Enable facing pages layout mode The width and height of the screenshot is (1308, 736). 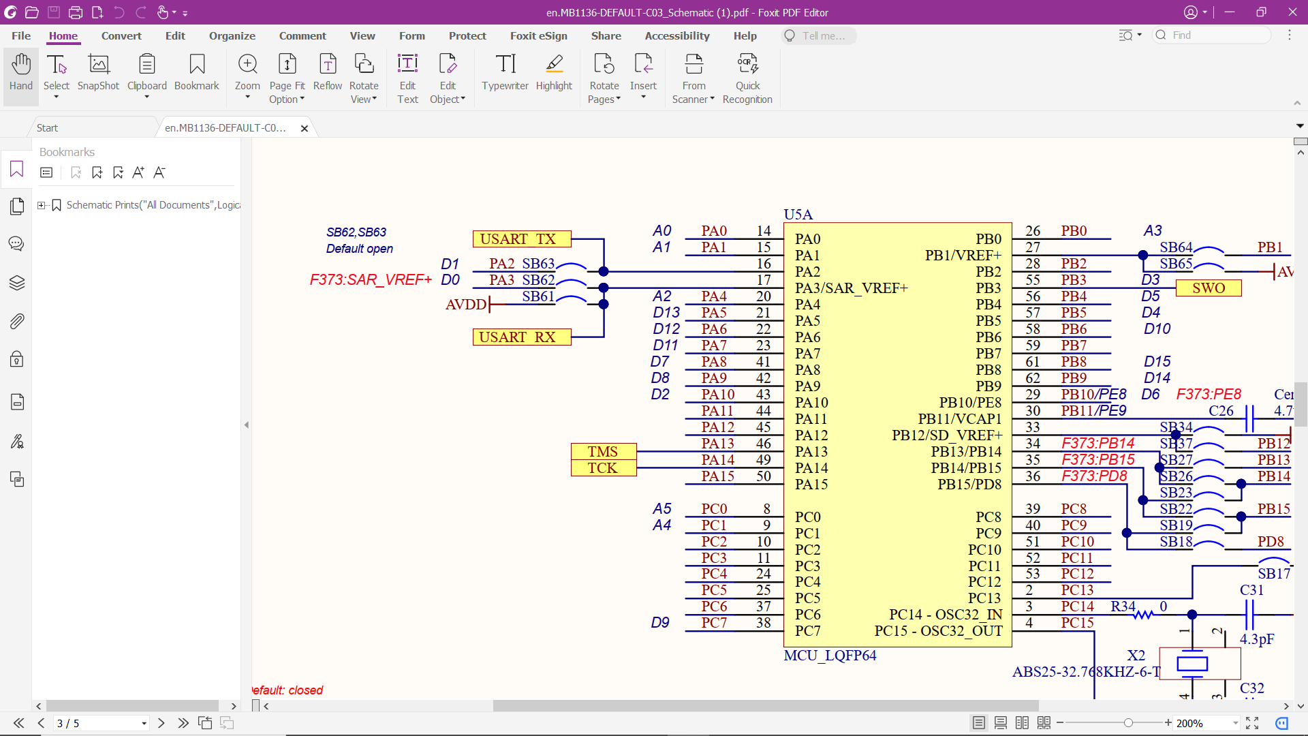tap(1023, 723)
